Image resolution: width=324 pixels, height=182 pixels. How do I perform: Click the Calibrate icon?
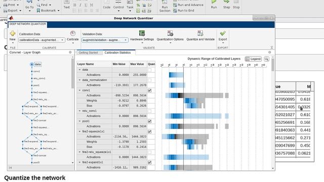point(73,33)
